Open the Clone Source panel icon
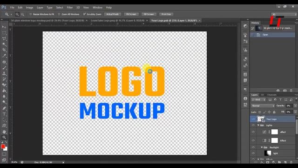 tap(245, 50)
